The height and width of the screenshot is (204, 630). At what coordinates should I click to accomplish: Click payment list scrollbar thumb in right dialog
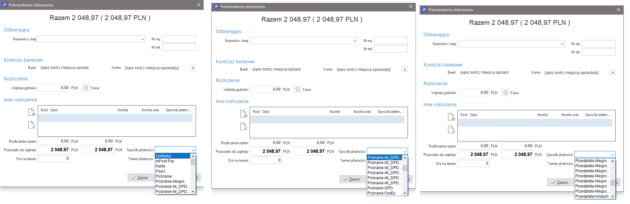[612, 183]
